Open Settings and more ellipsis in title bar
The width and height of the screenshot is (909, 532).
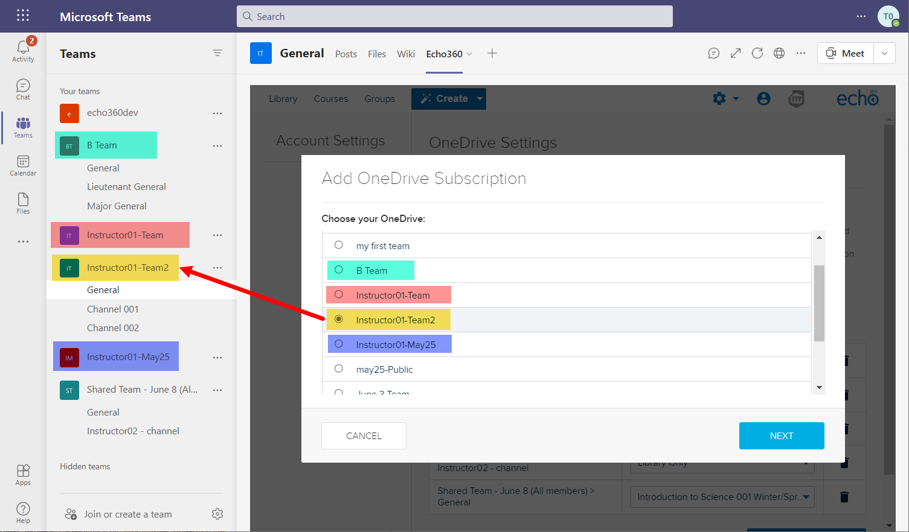(x=861, y=16)
